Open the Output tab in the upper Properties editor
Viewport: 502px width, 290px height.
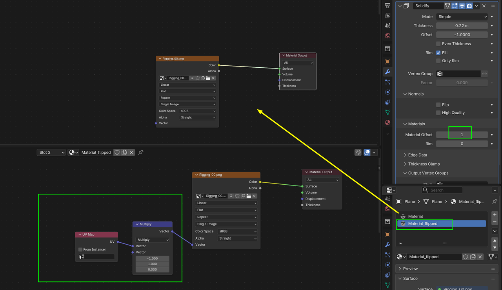[x=387, y=5]
